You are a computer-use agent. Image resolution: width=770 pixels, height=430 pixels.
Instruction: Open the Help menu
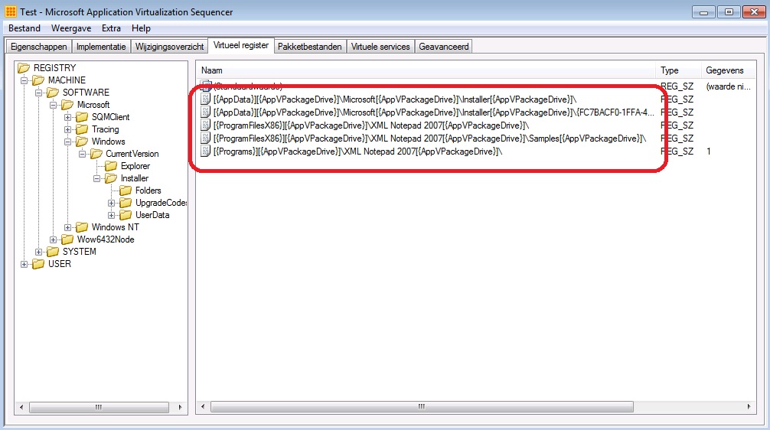coord(141,28)
